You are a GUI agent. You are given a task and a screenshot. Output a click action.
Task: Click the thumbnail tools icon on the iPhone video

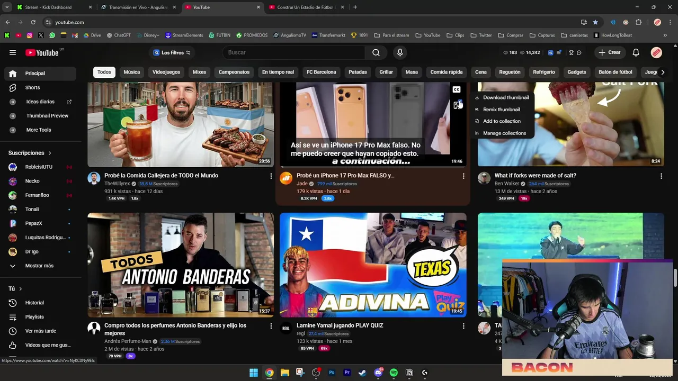458,105
